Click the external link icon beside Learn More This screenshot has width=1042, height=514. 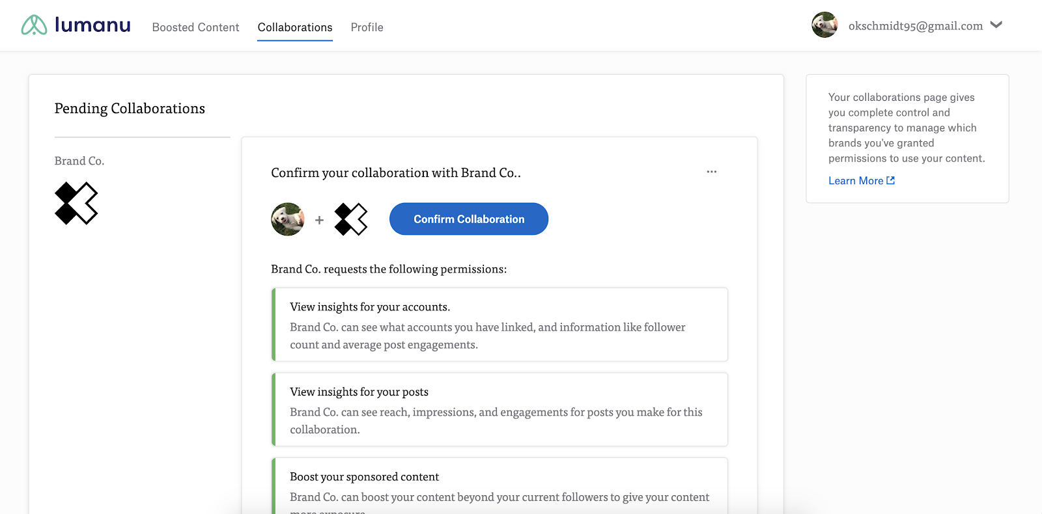coord(891,181)
